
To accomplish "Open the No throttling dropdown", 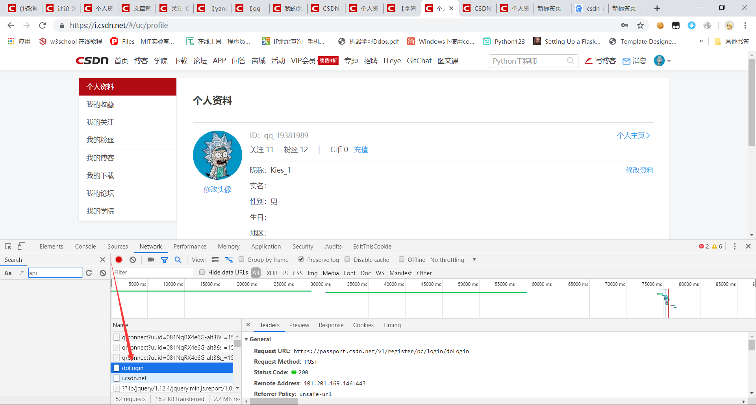I will pyautogui.click(x=453, y=260).
